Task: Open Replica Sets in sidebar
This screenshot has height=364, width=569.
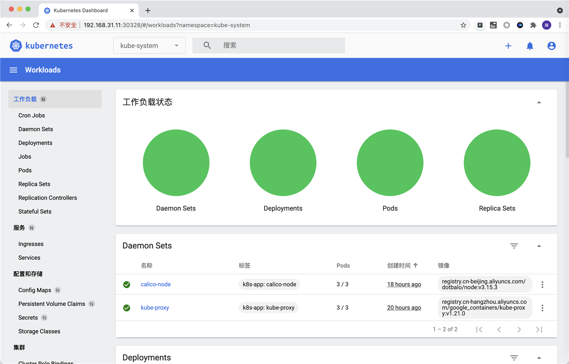Action: click(x=35, y=184)
